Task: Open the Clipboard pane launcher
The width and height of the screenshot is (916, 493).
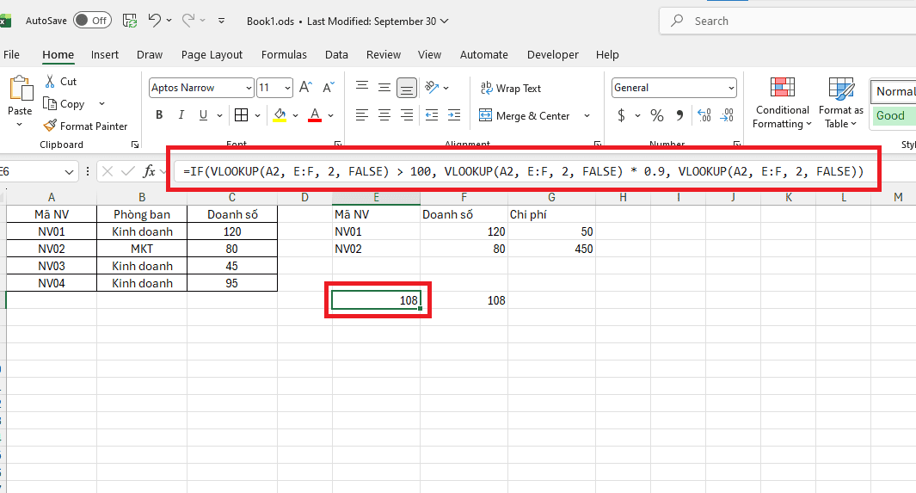Action: pos(135,145)
